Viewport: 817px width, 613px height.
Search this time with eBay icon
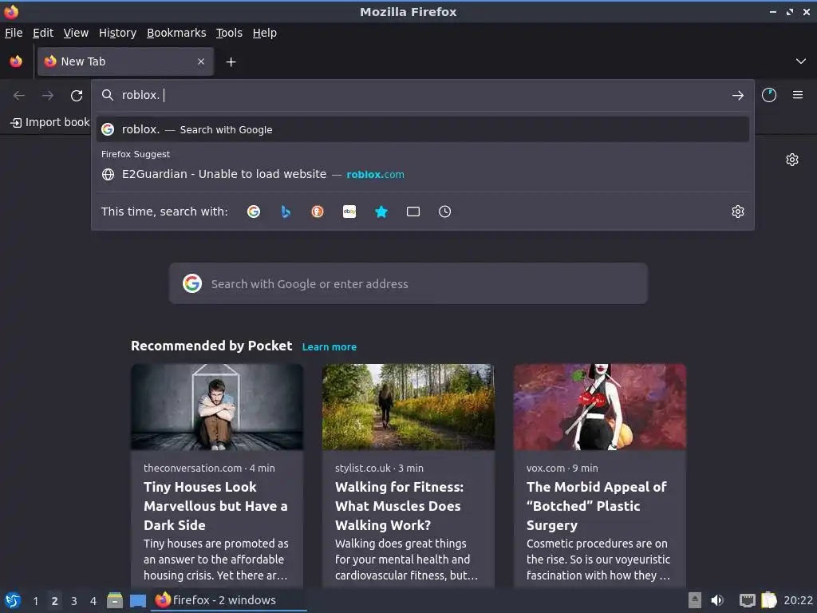point(349,212)
